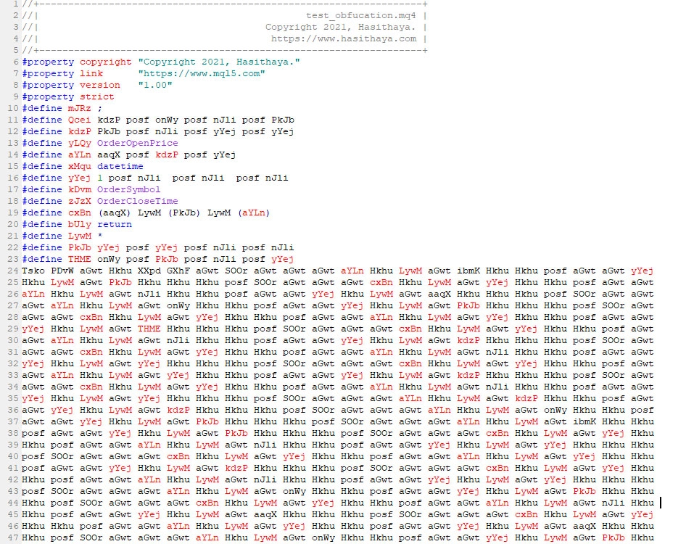
Task: Click macro name kDvm
Action: [80, 189]
